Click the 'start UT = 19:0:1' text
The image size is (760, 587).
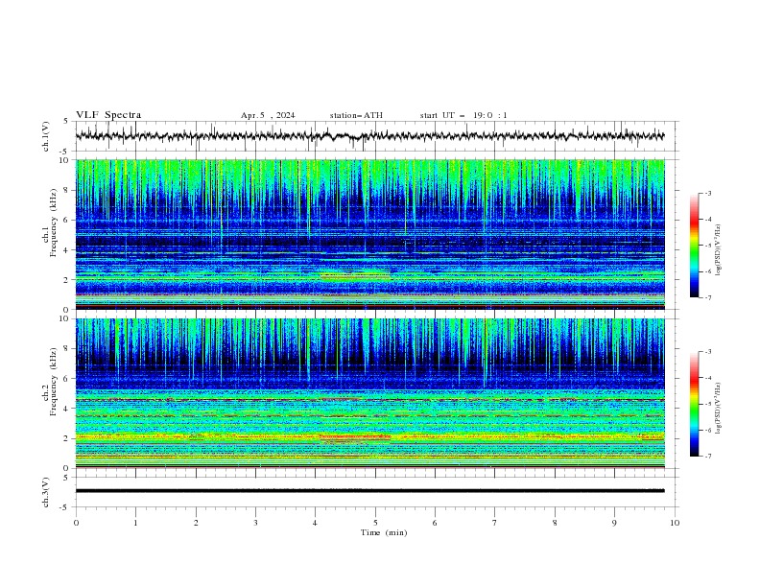(463, 115)
